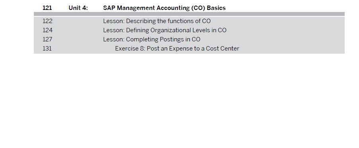The width and height of the screenshot is (359, 148).
Task: Open Lesson: Completing Postings in CO
Action: pyautogui.click(x=152, y=39)
